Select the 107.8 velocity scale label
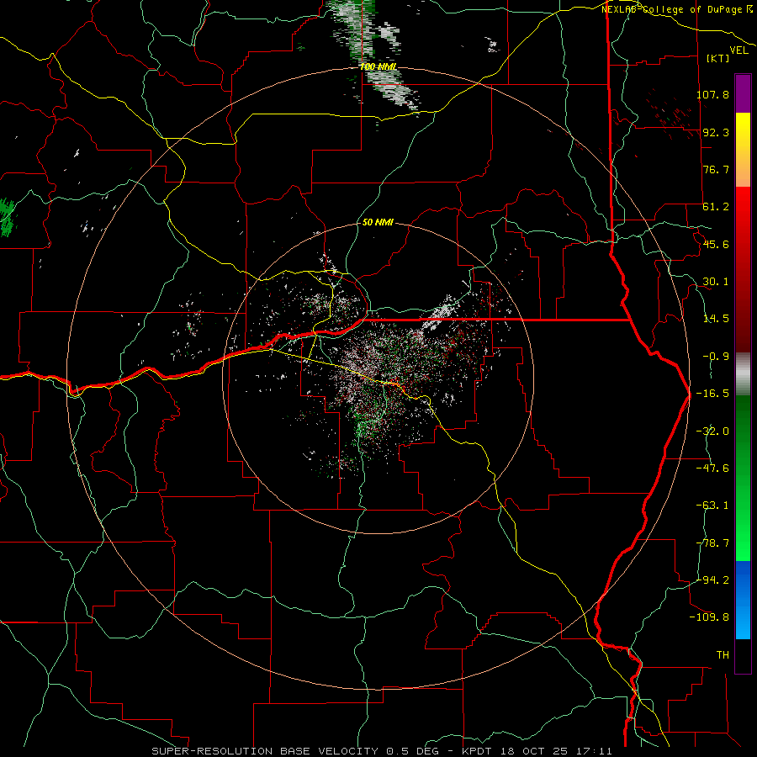757x757 pixels. [x=712, y=94]
